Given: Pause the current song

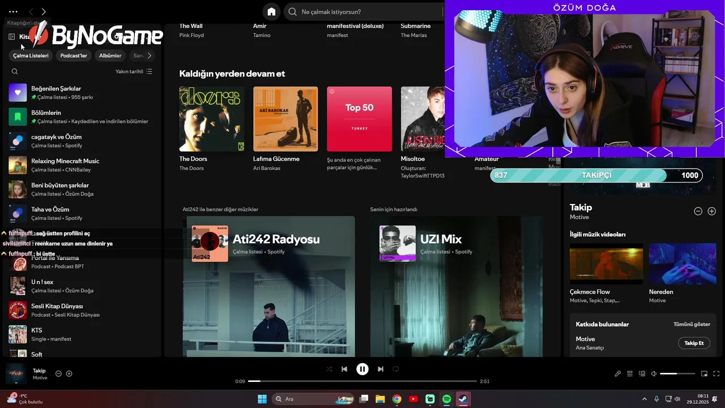Looking at the screenshot, I should [x=362, y=369].
